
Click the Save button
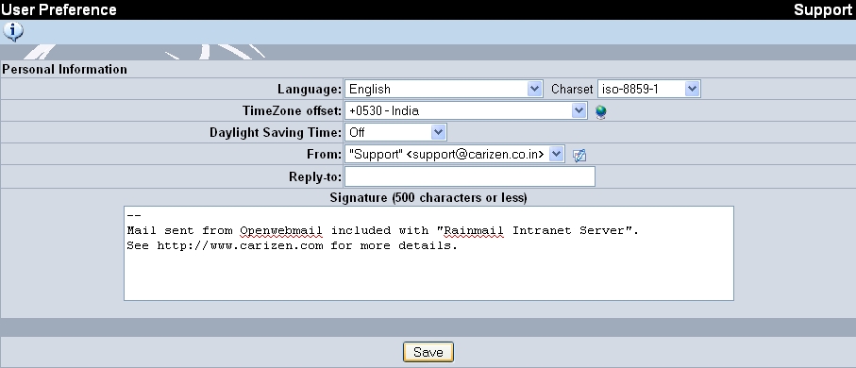(x=428, y=352)
